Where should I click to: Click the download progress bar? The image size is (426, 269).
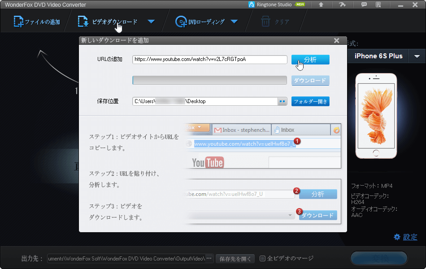coord(210,80)
